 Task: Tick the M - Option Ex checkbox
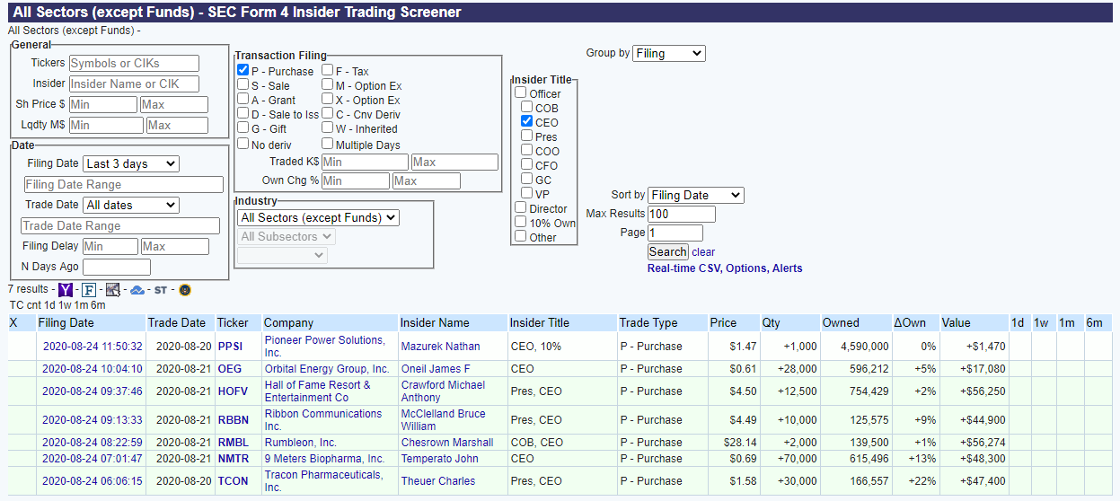327,84
